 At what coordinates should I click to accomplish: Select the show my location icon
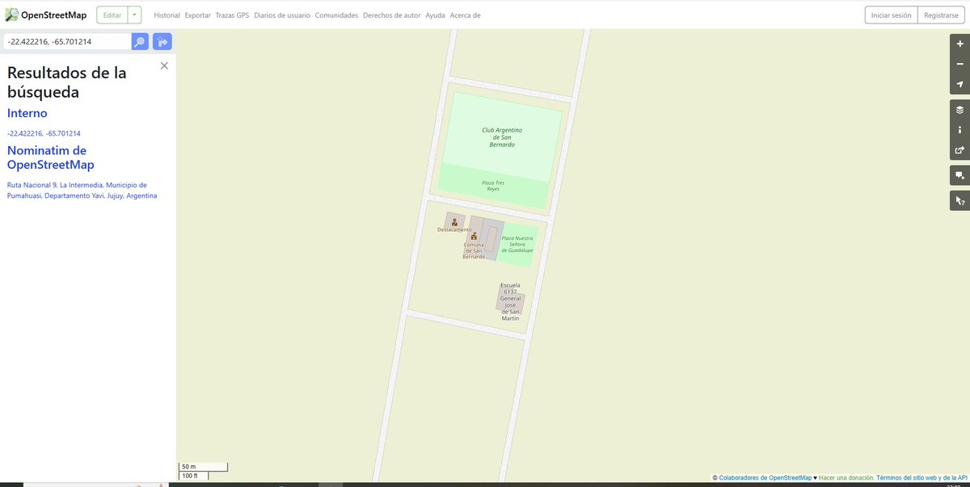tap(959, 84)
